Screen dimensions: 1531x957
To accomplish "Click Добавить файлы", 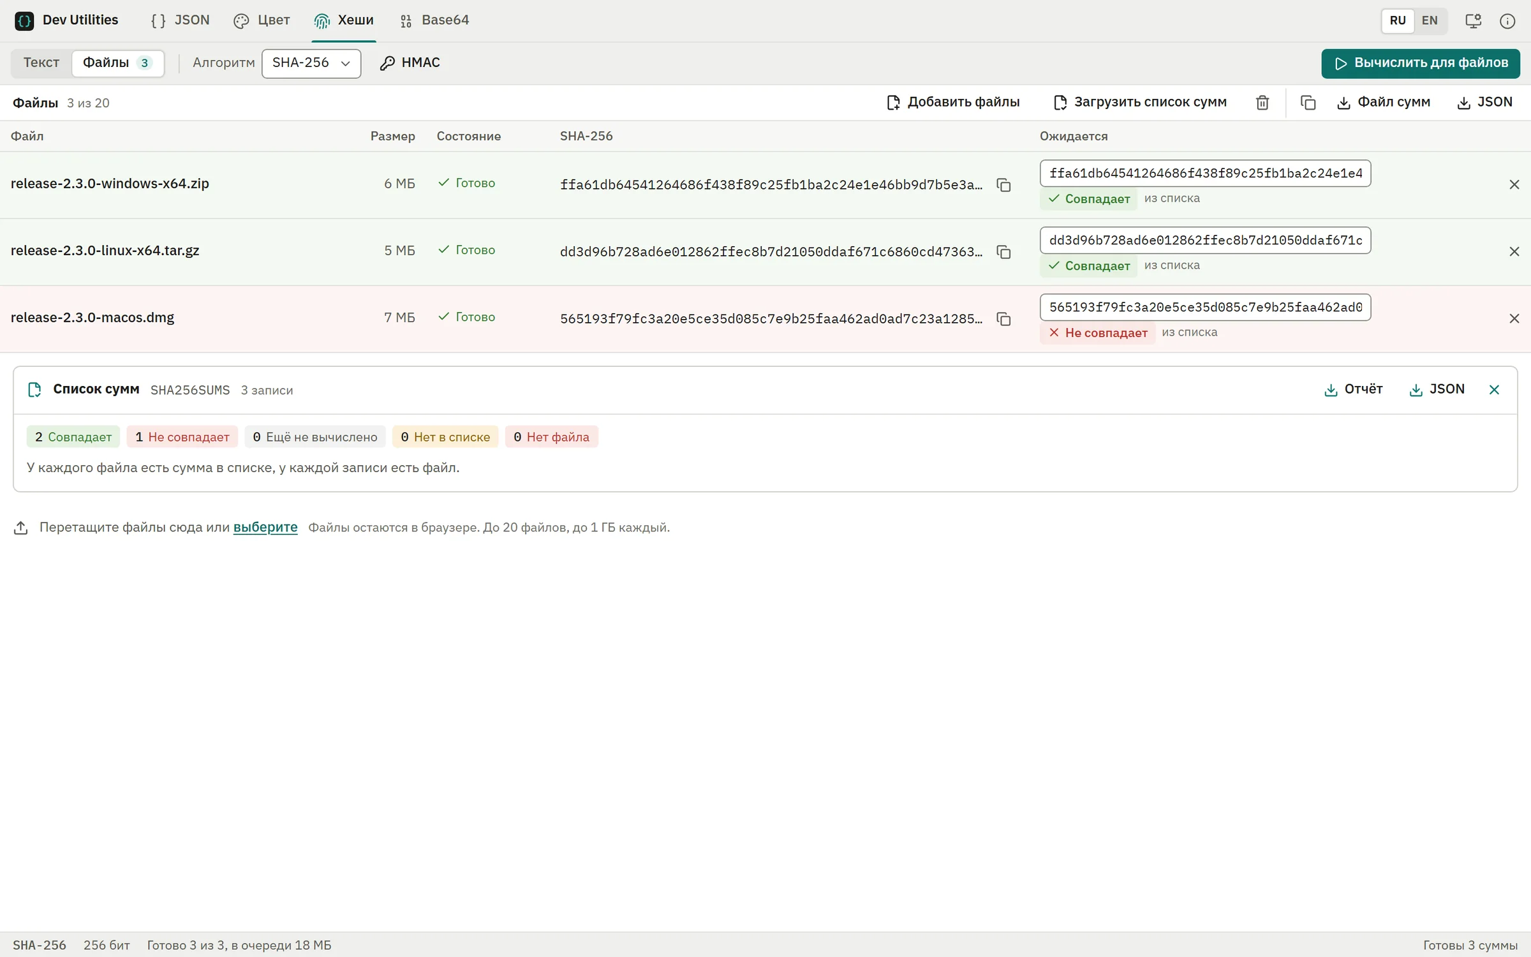I will coord(953,102).
